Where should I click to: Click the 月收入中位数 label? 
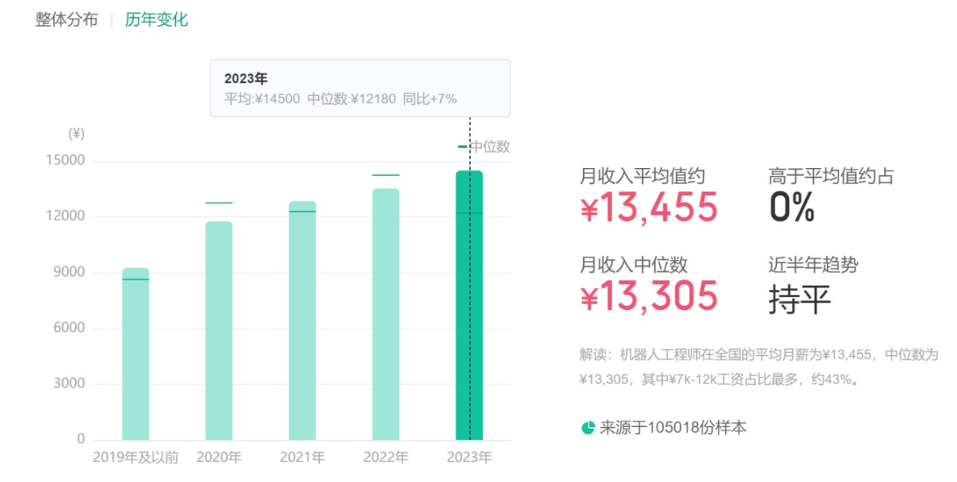click(633, 265)
